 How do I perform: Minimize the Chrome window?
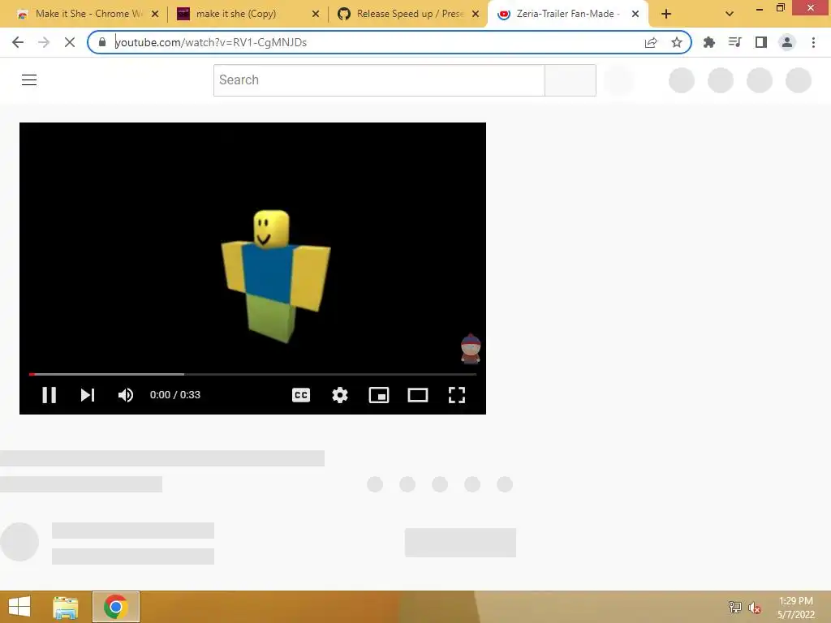760,8
